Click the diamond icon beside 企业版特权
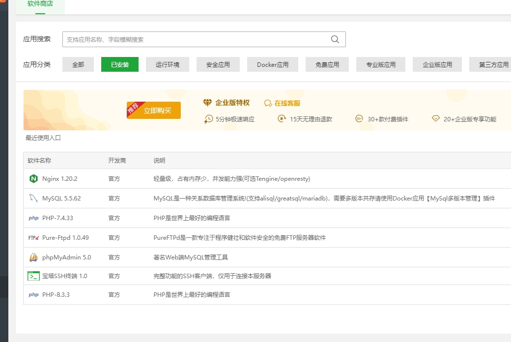511x342 pixels. pos(207,103)
